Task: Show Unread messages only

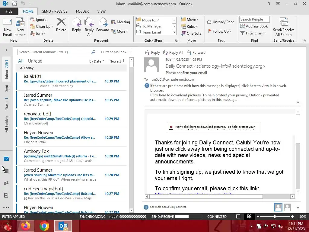Action: pyautogui.click(x=35, y=61)
